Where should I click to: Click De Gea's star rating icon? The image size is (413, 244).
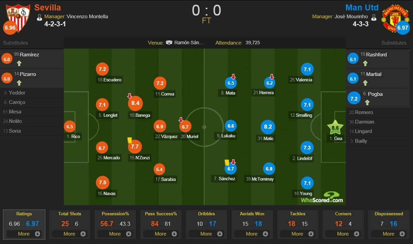[x=335, y=128]
